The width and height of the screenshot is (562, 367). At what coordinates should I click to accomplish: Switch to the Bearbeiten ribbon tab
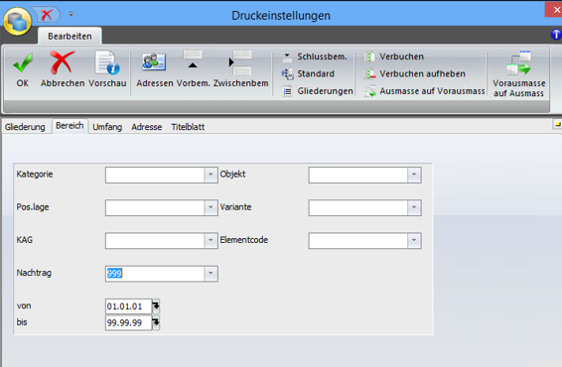pos(70,36)
